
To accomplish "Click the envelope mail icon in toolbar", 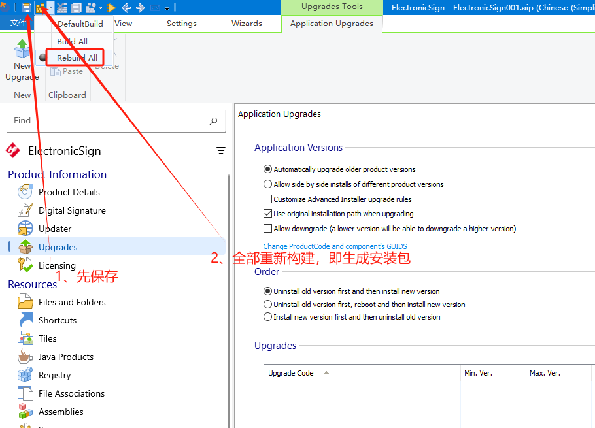I will (155, 8).
